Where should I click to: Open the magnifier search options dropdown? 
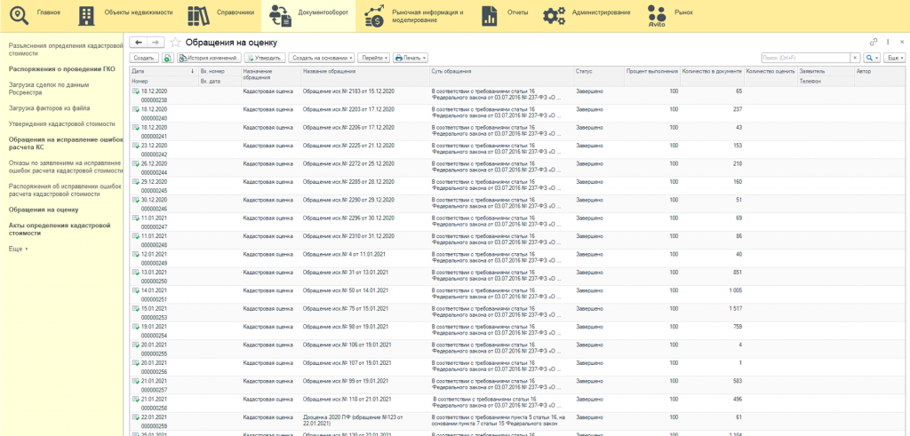pos(872,58)
